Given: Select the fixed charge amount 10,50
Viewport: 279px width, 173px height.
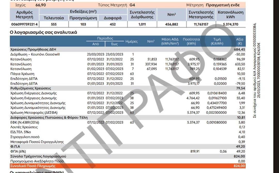Looking at the screenshot, I should [x=241, y=74].
